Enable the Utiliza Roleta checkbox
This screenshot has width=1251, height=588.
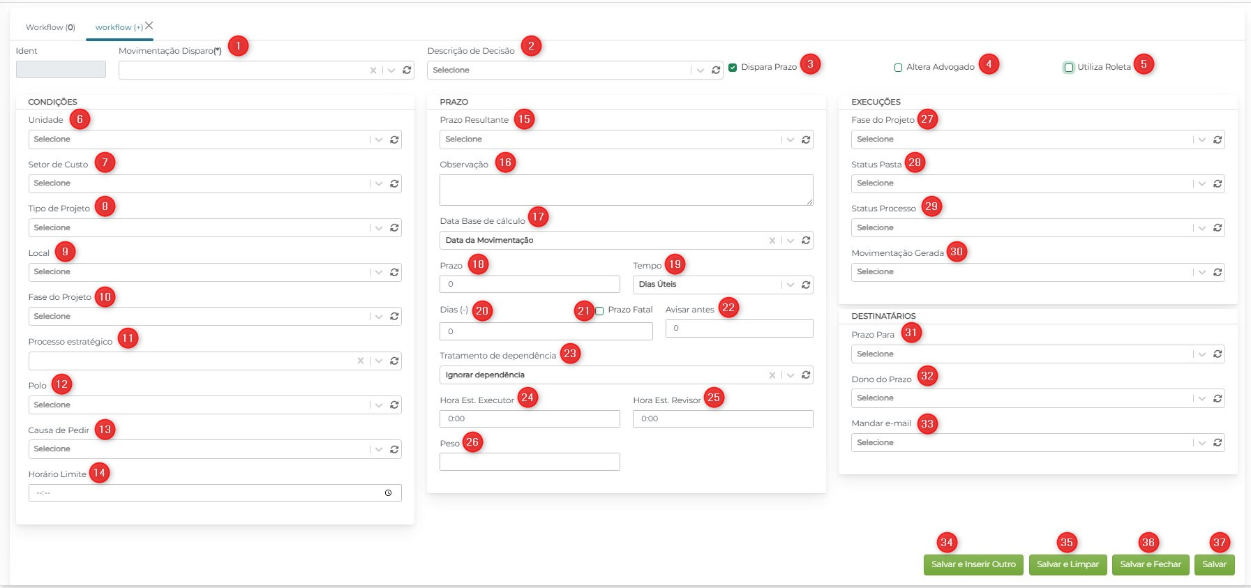point(1069,68)
